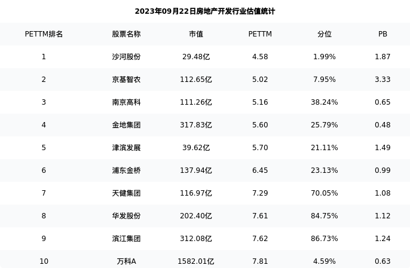
Task: Click the 分位 column header
Action: (324, 34)
